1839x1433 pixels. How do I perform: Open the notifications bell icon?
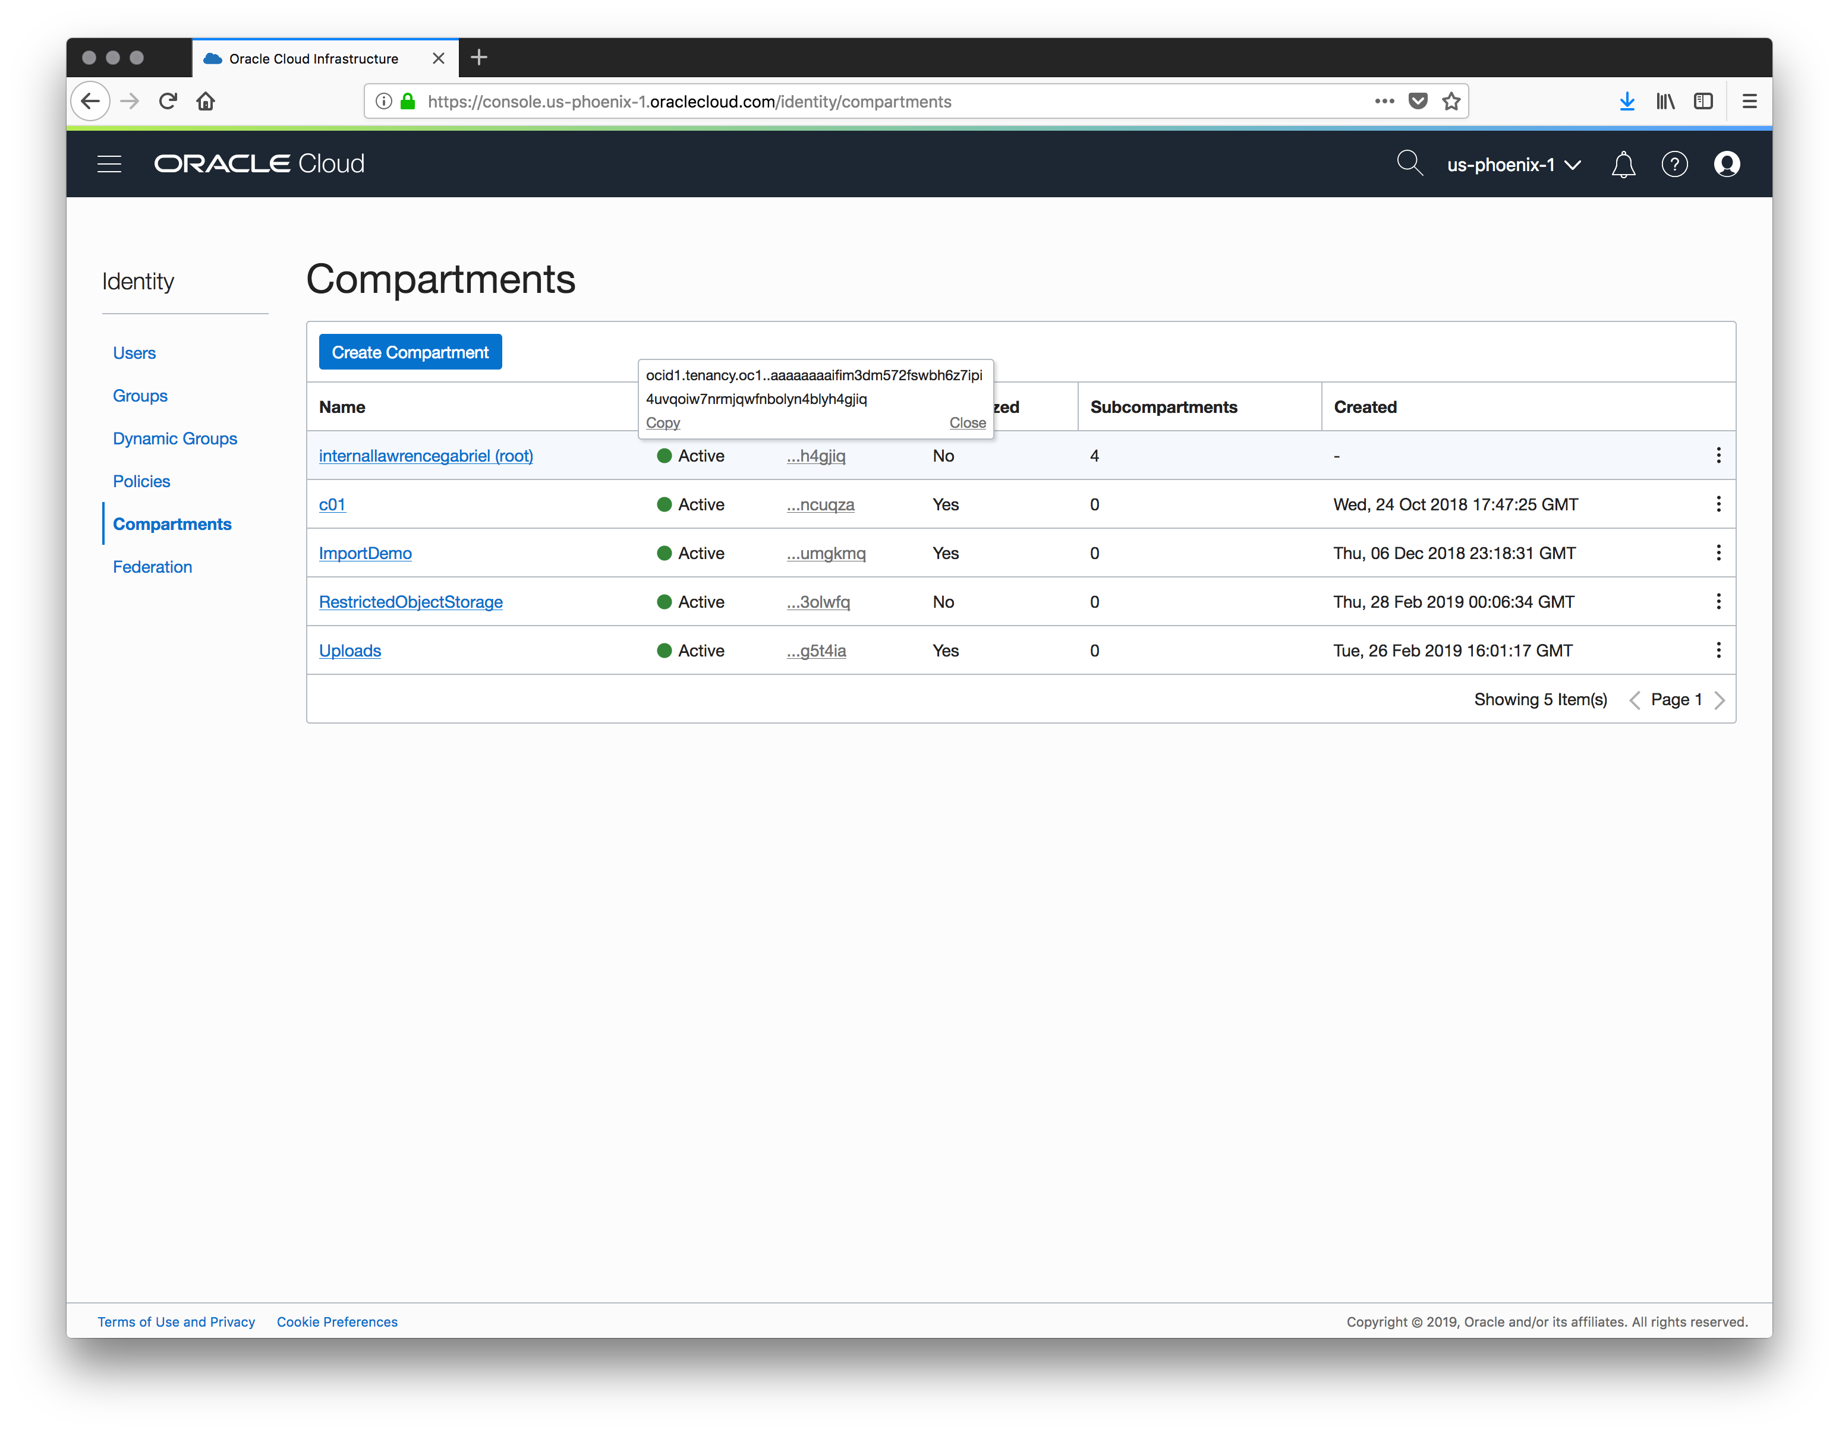pyautogui.click(x=1623, y=164)
